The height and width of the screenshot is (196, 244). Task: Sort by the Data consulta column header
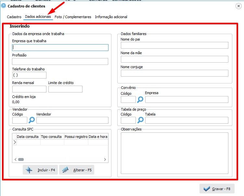pos(28,137)
